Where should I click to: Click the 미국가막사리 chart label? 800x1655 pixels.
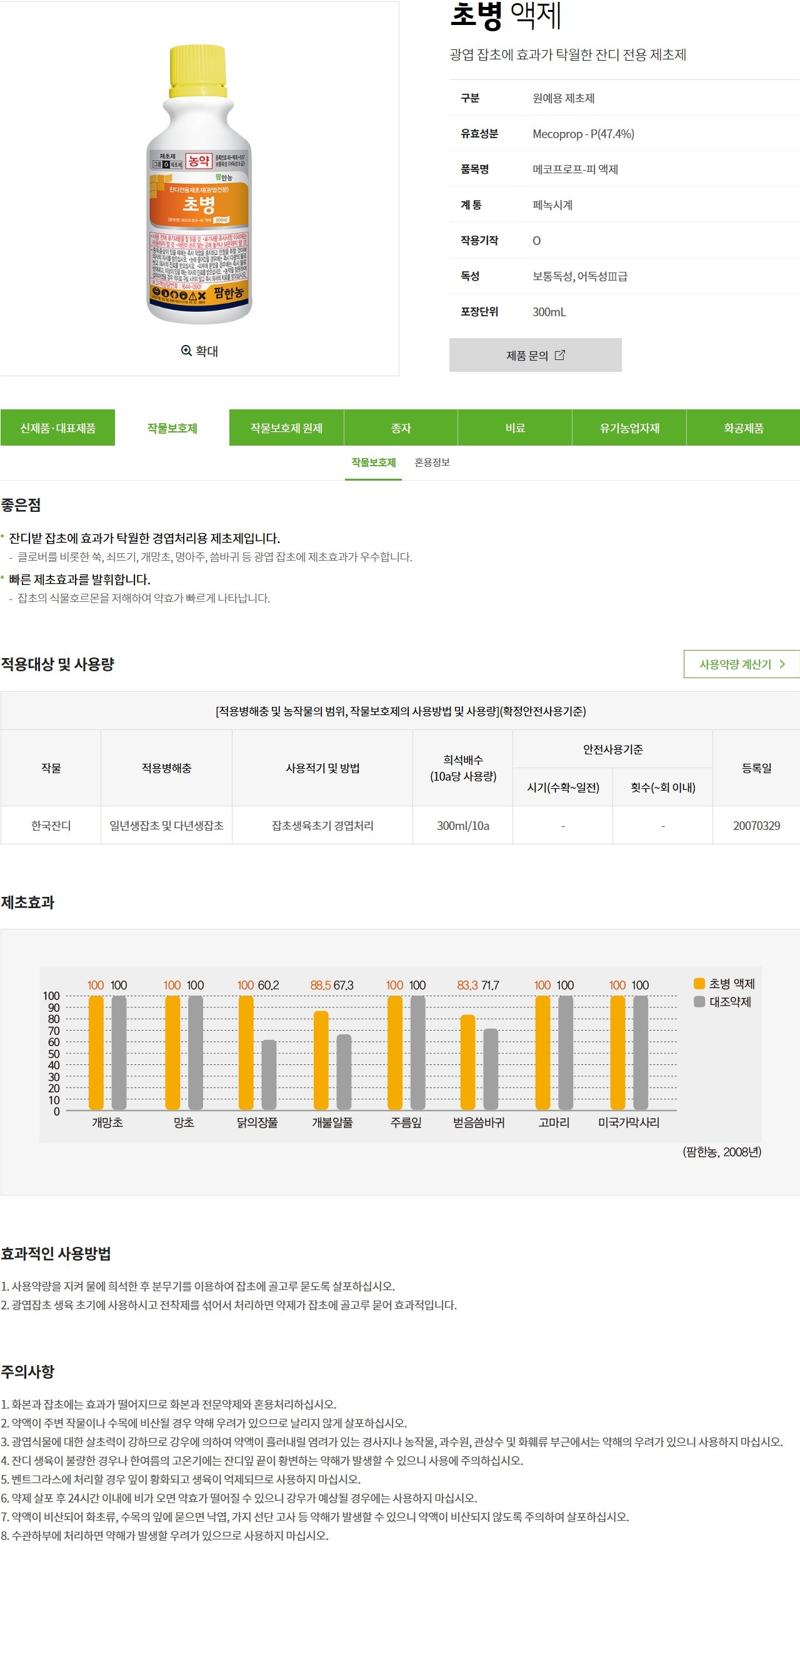(628, 1122)
